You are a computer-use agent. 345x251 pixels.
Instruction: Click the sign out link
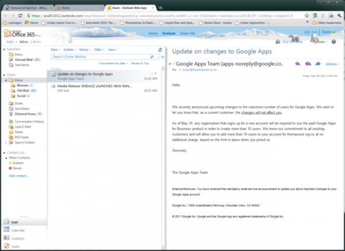310,32
